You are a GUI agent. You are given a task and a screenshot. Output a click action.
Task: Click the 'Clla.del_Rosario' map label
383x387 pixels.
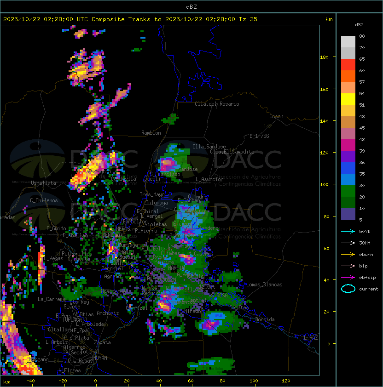(x=217, y=104)
